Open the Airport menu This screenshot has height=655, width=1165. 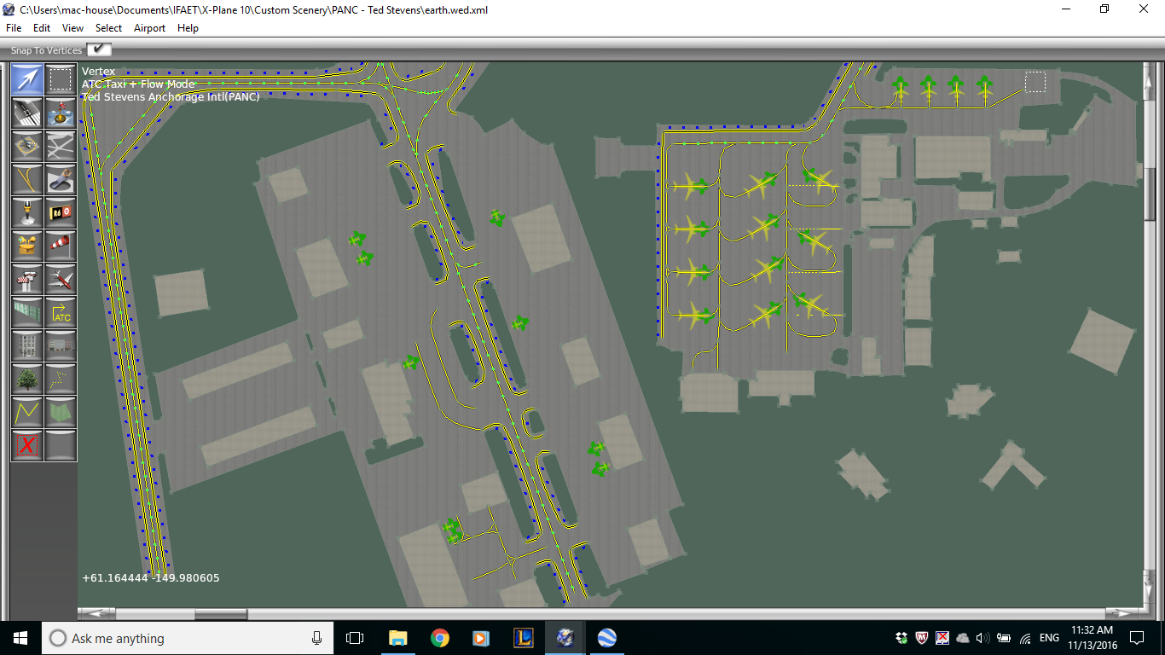[x=149, y=28]
